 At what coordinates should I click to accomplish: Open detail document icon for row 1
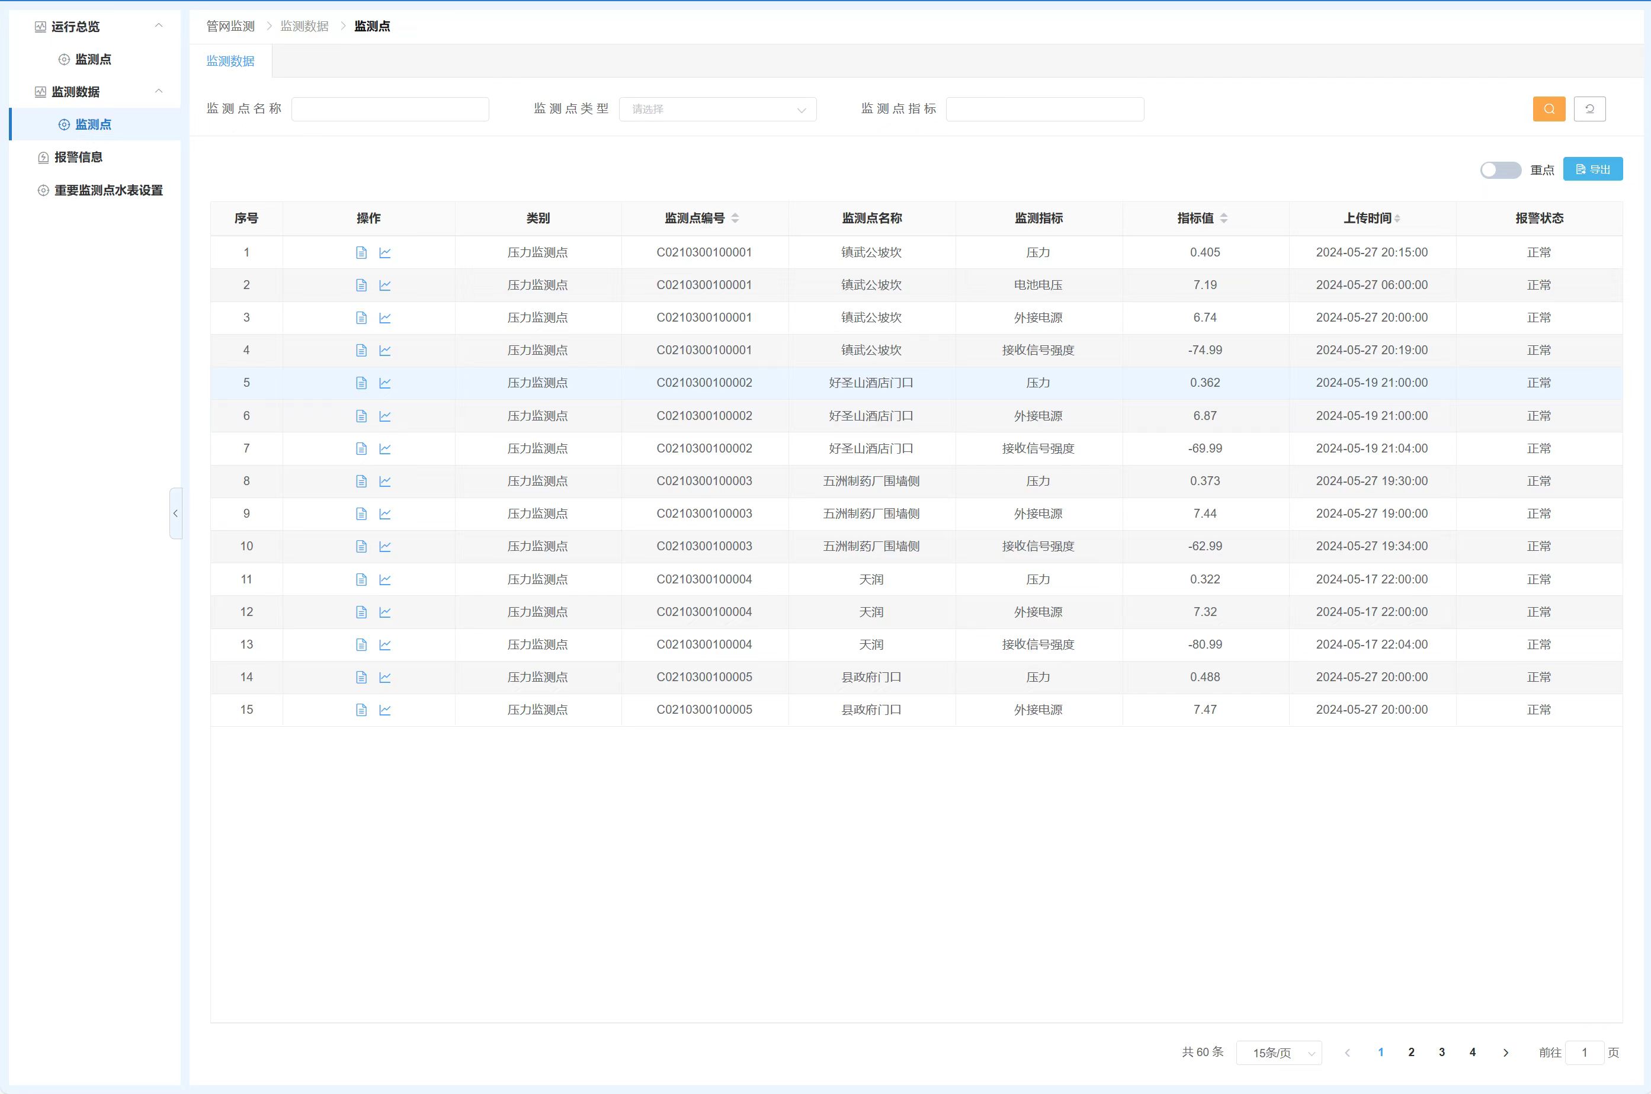click(x=361, y=252)
